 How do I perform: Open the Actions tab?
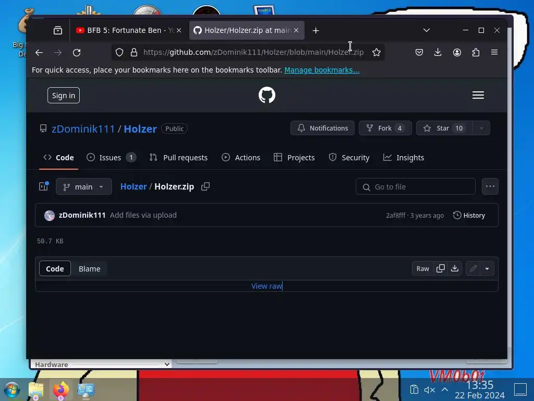[x=241, y=158]
